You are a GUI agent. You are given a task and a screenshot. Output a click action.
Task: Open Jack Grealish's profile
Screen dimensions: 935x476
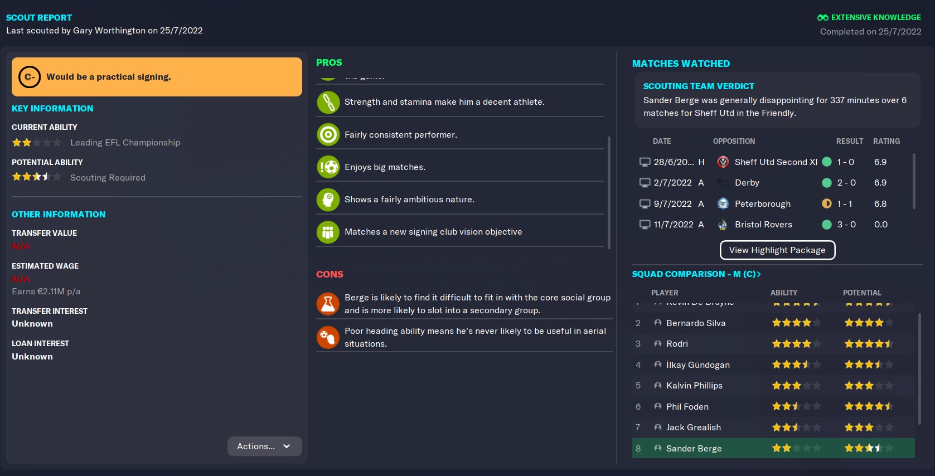point(694,428)
